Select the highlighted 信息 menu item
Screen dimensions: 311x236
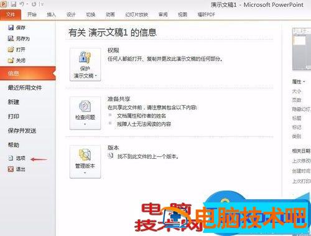click(x=28, y=73)
